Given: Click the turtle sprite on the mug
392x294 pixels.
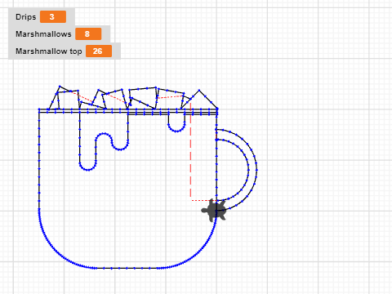Looking at the screenshot, I should (214, 211).
